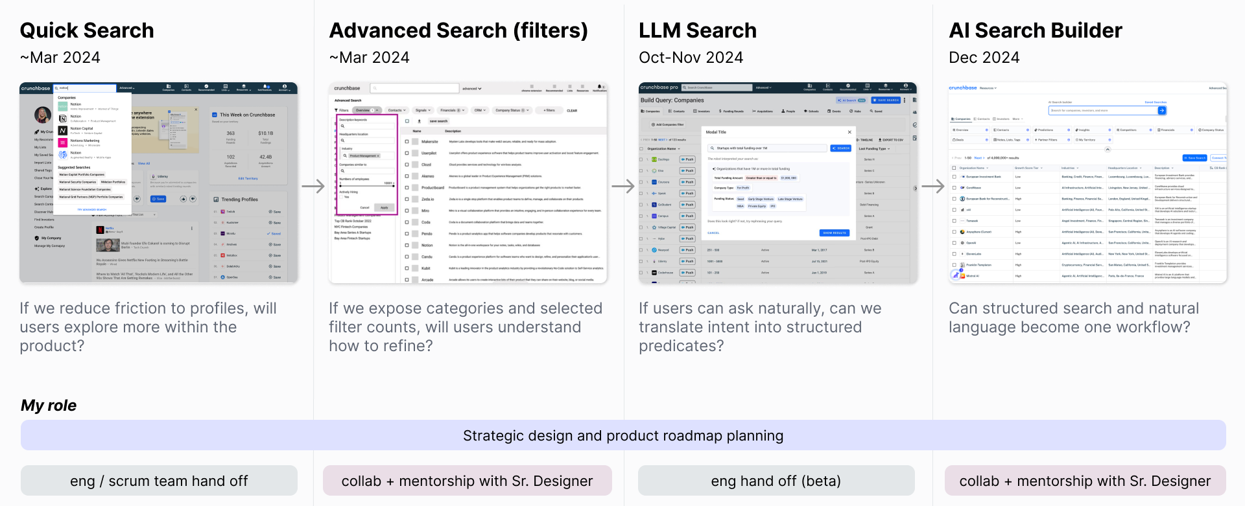Click the Companies icon in LLM Search top bar
The width and height of the screenshot is (1245, 506).
pyautogui.click(x=809, y=86)
